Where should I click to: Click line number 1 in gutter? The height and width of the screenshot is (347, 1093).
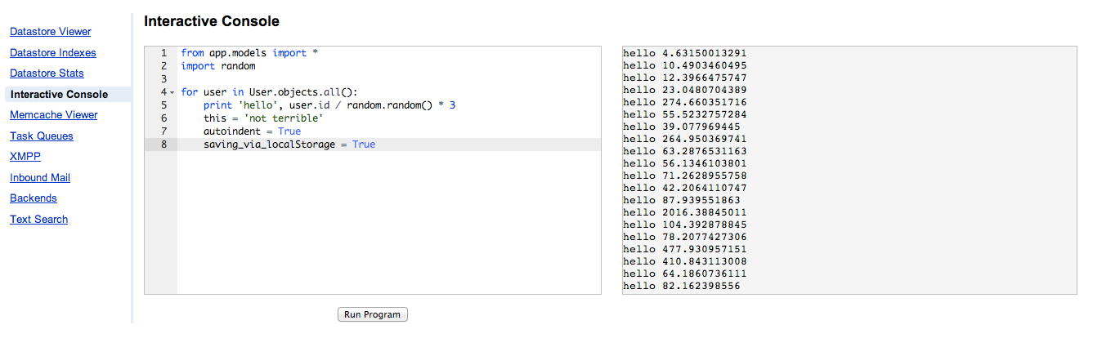(164, 53)
